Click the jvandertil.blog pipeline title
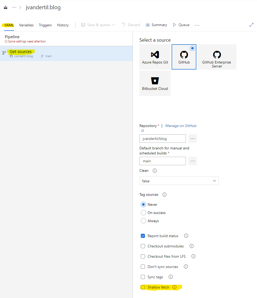The width and height of the screenshot is (257, 298). [43, 7]
